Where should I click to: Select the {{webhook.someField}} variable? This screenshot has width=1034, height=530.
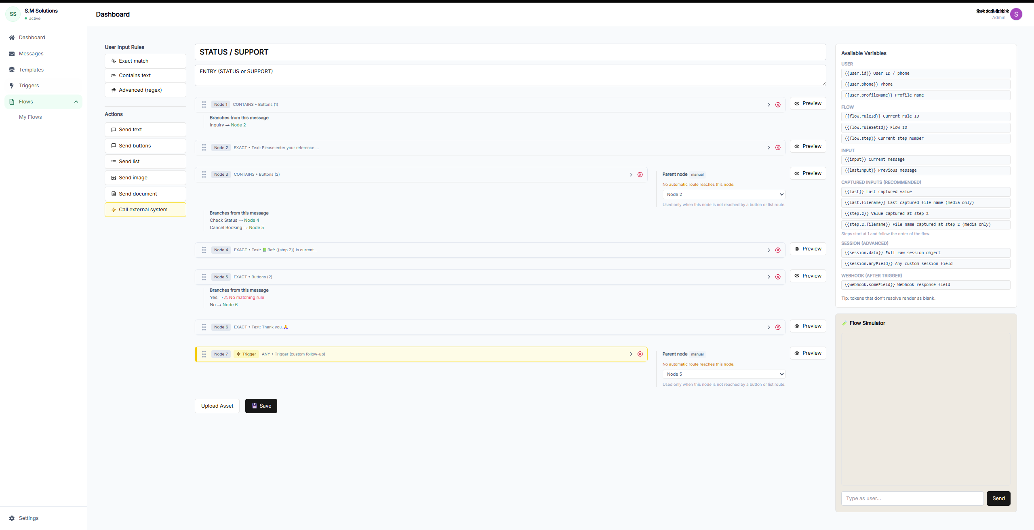(x=926, y=285)
